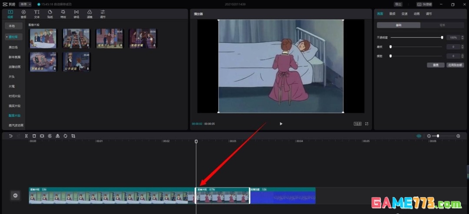Toggle the teal timeline snapping icon
The width and height of the screenshot is (469, 214).
419,136
